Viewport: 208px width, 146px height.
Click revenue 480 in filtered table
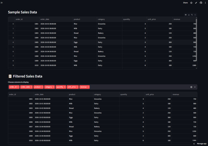[184, 108]
